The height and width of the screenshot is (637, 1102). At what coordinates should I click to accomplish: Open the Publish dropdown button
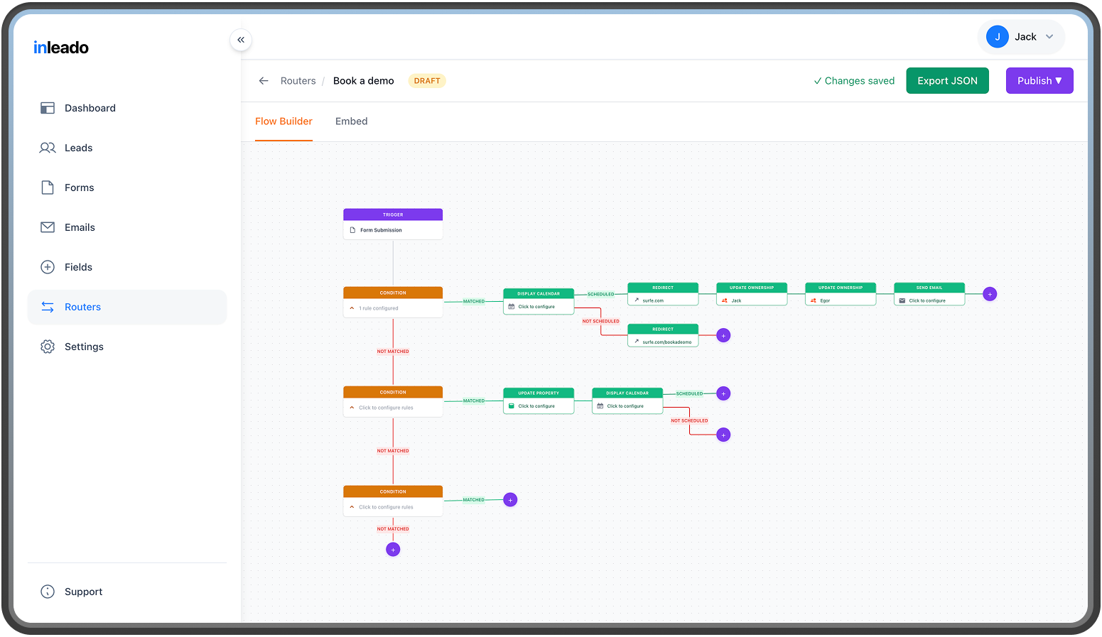coord(1039,81)
